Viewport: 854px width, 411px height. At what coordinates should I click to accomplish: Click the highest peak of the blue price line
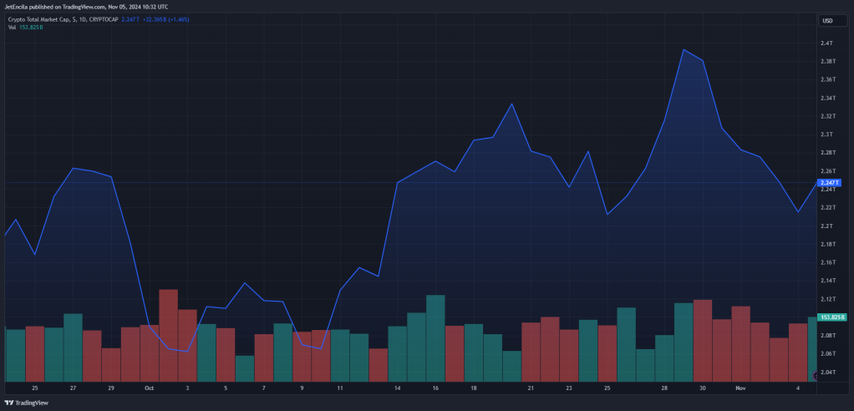(x=684, y=49)
